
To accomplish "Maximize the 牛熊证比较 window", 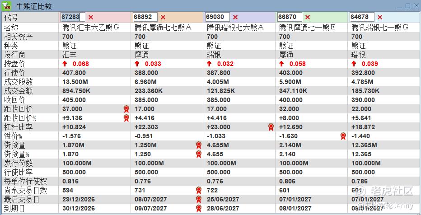I will click(x=408, y=6).
